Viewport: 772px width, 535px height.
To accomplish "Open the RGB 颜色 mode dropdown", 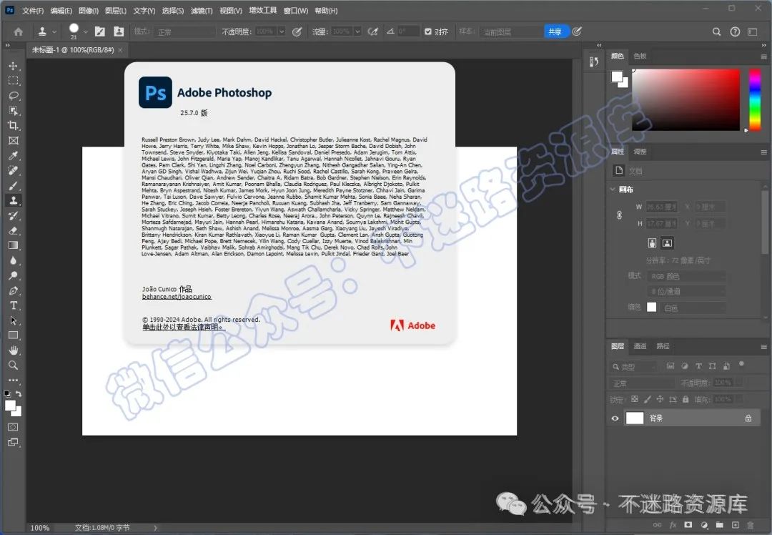I will coord(686,276).
